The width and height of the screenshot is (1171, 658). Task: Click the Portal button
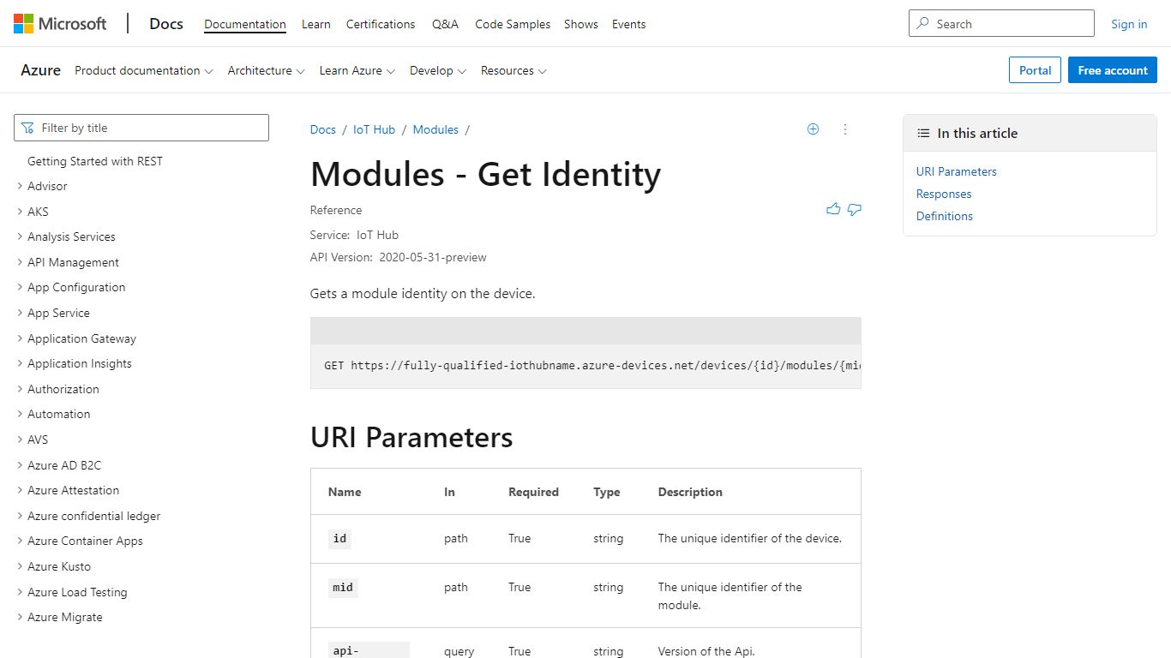point(1035,70)
